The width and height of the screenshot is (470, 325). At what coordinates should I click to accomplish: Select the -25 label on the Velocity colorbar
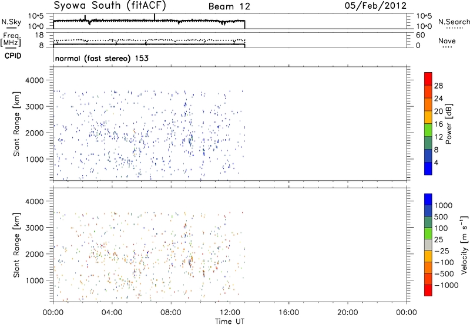(442, 251)
